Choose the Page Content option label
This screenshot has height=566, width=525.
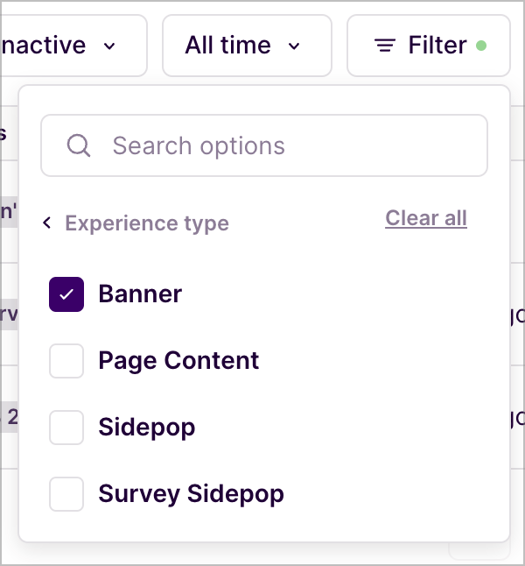point(178,361)
